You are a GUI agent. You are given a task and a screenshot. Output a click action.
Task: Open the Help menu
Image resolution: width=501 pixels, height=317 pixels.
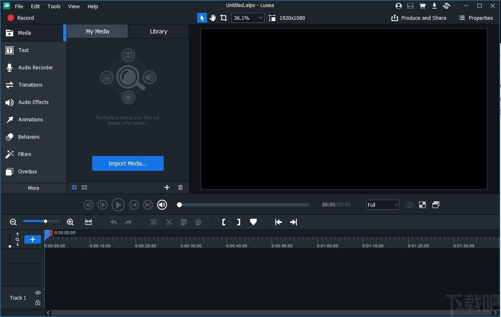[x=93, y=6]
